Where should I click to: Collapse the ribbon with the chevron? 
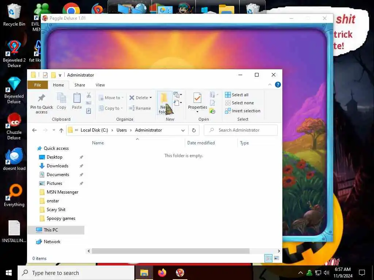pyautogui.click(x=270, y=85)
